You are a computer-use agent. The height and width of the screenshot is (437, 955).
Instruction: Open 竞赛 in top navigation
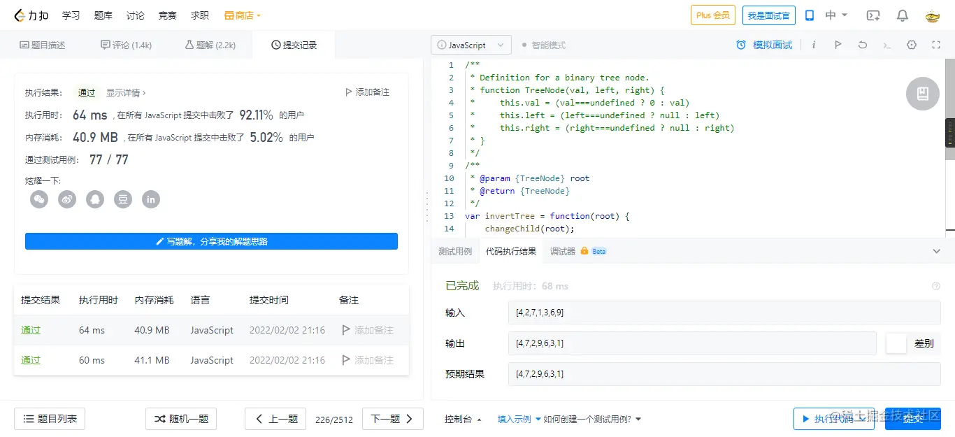coord(167,15)
